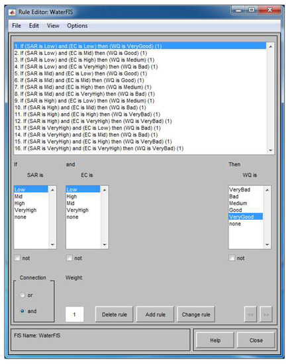Open the Options menu
The width and height of the screenshot is (290, 364).
[x=77, y=26]
